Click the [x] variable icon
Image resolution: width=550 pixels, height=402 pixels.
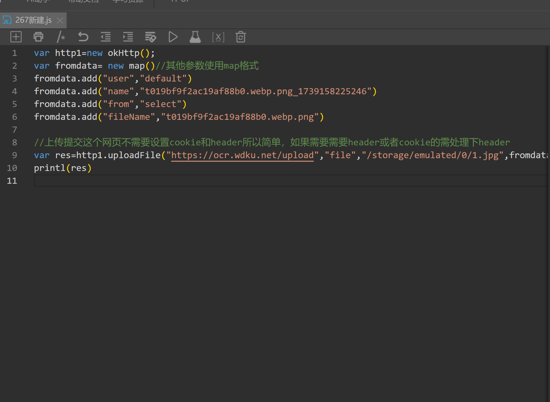[x=218, y=37]
